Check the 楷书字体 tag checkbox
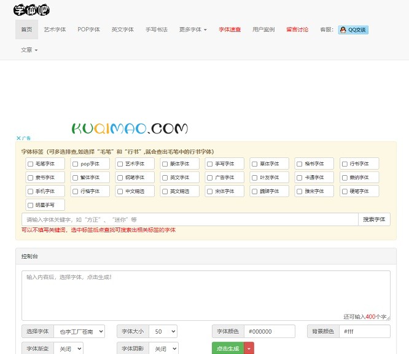Screen dimensions: 409x354 point(300,164)
